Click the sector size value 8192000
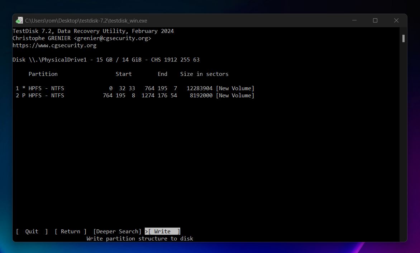Screen dimensions: 420x253 click(x=201, y=96)
